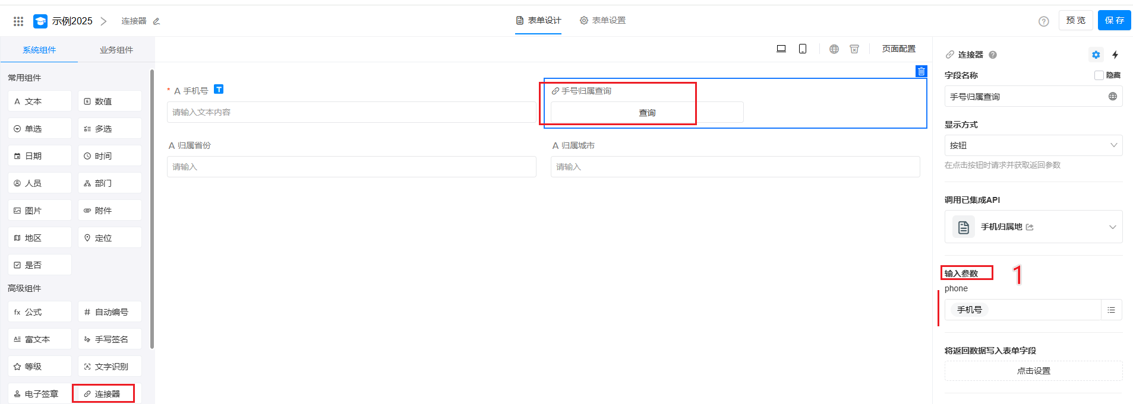Click the 预览 button
This screenshot has width=1133, height=404.
click(x=1075, y=20)
